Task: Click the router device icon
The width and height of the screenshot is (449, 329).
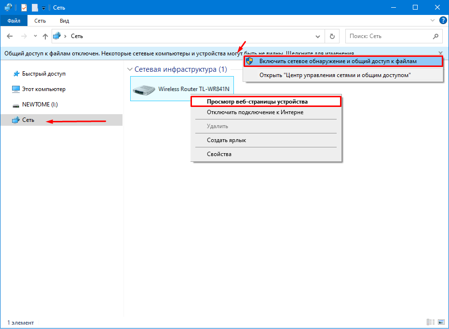Action: pos(144,90)
